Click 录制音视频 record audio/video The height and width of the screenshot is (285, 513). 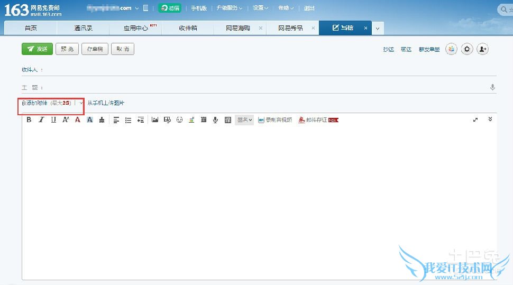pos(275,120)
